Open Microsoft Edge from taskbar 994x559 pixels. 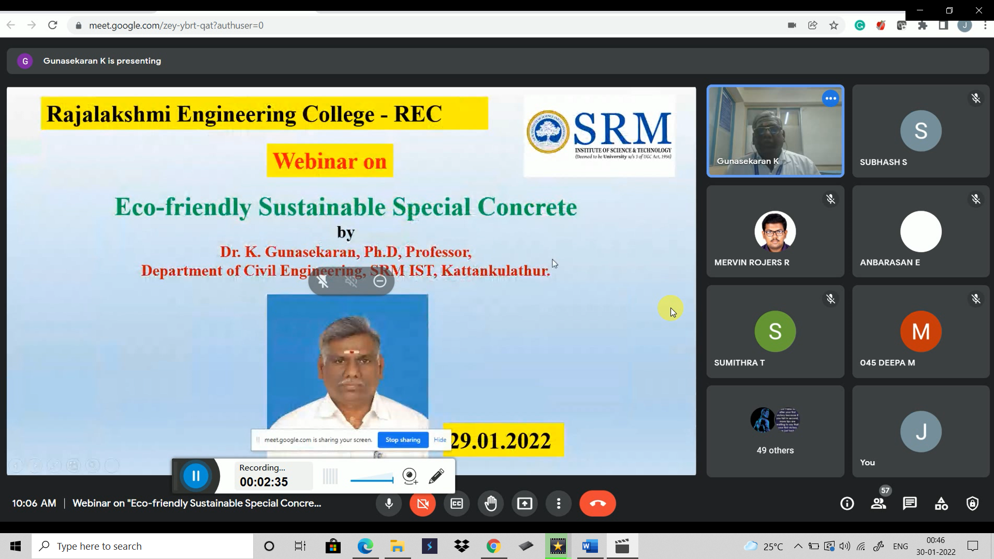tap(365, 546)
